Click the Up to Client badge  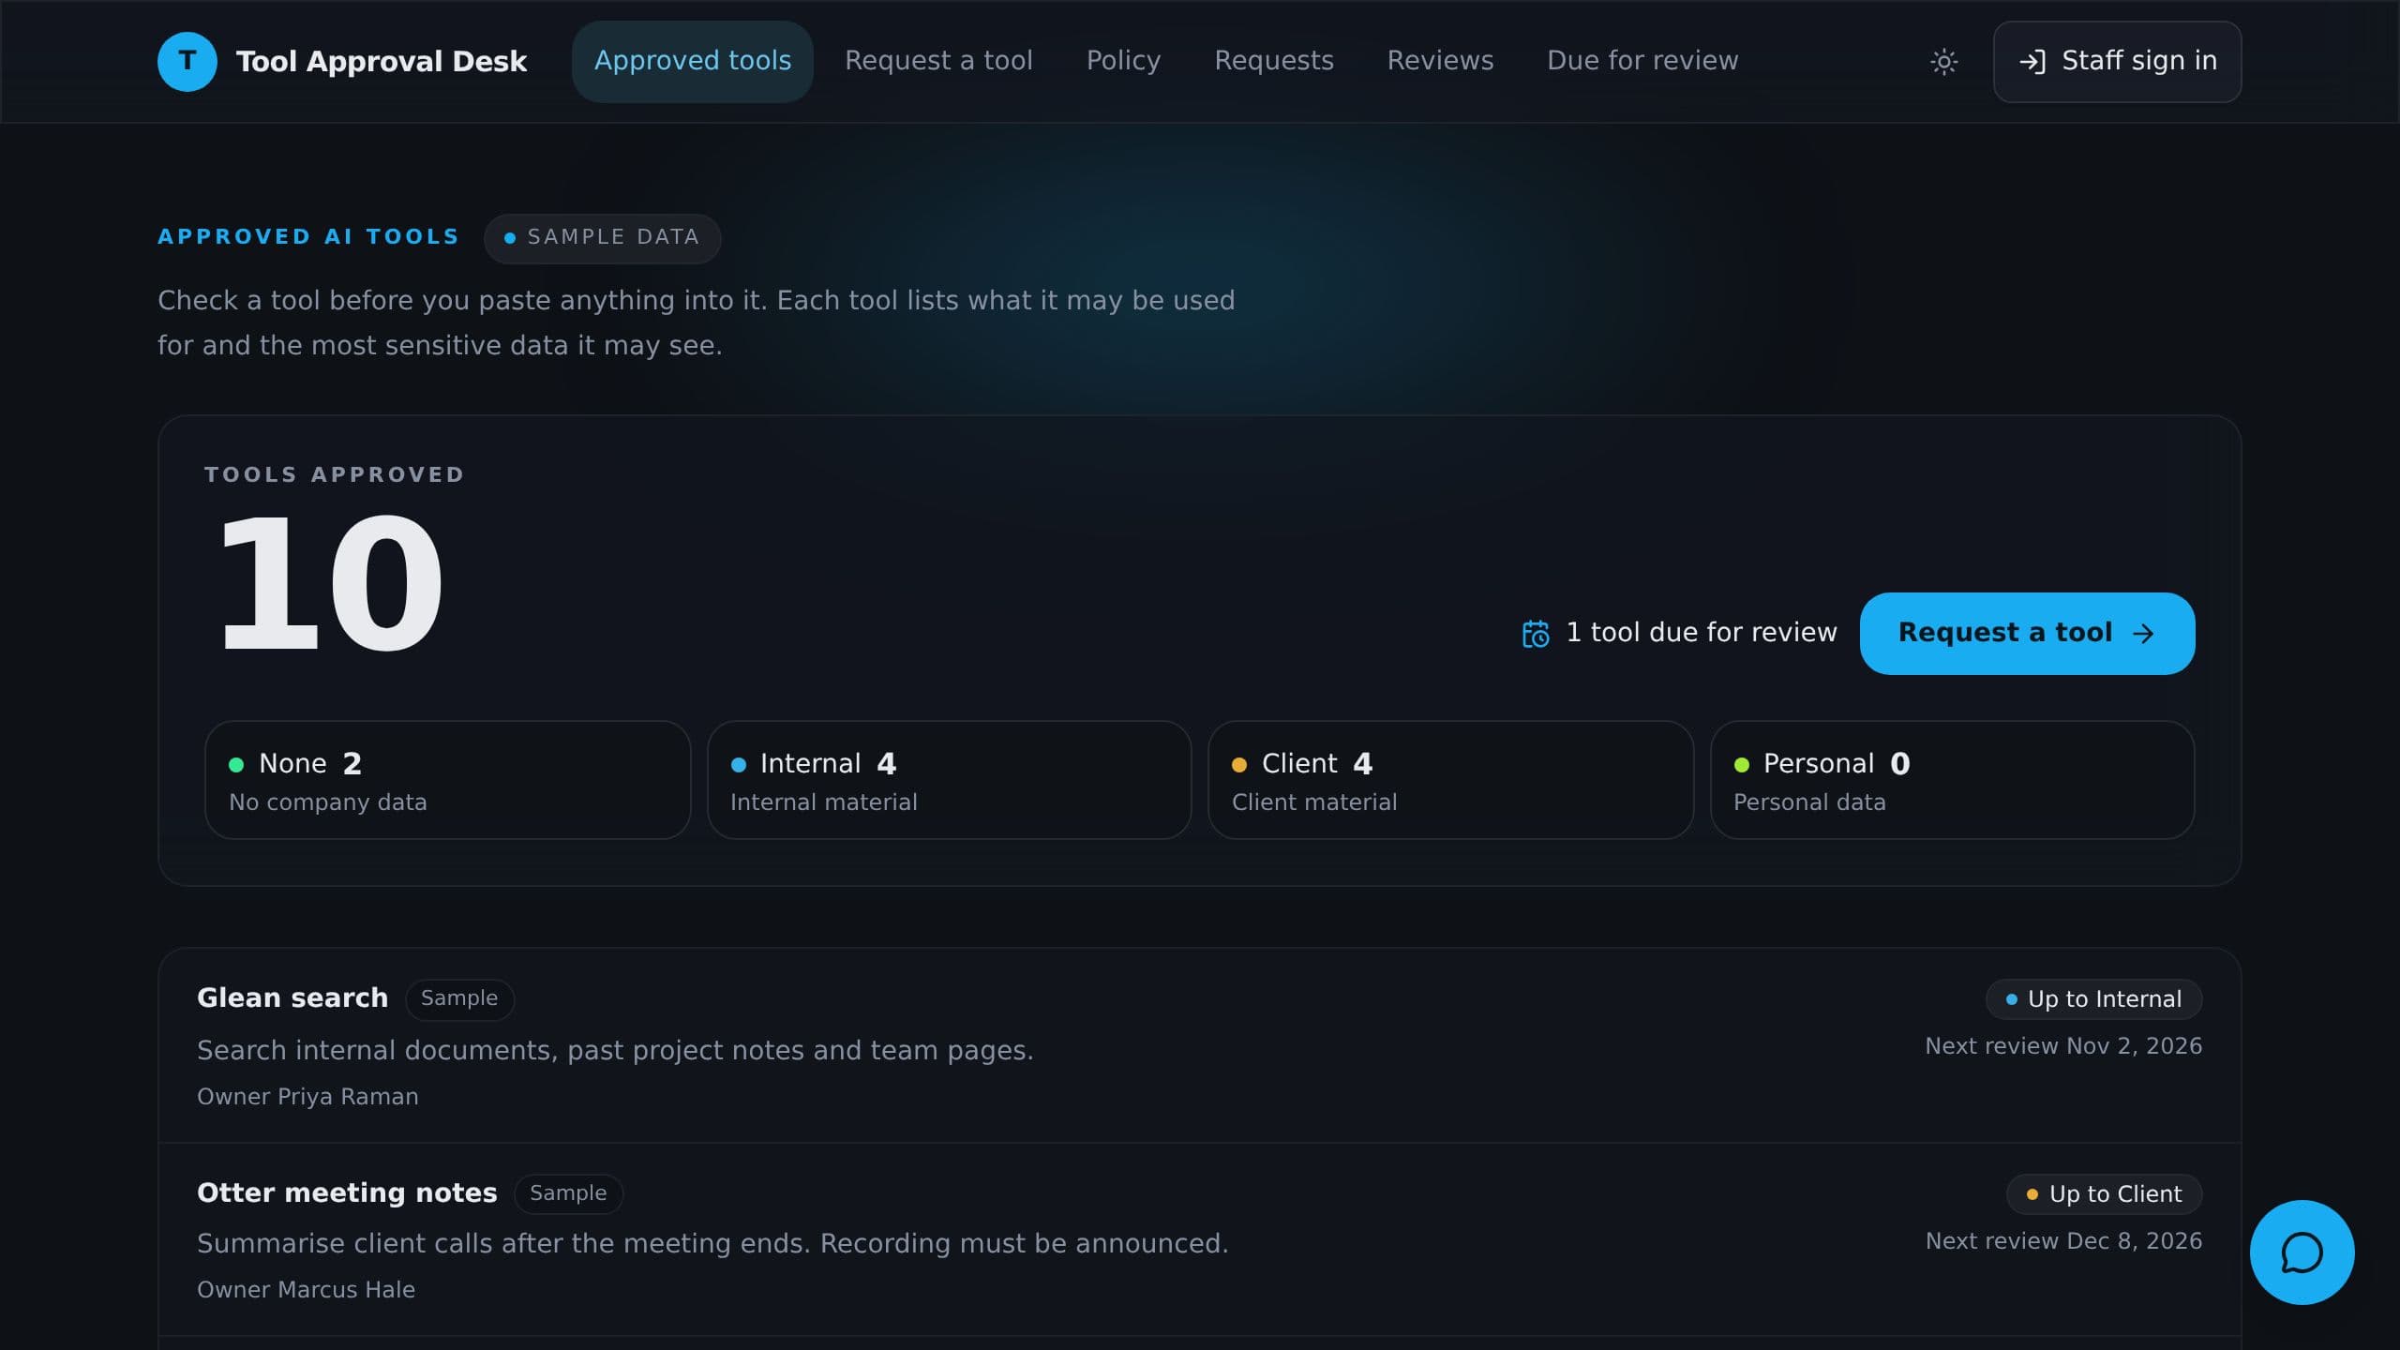coord(2104,1194)
